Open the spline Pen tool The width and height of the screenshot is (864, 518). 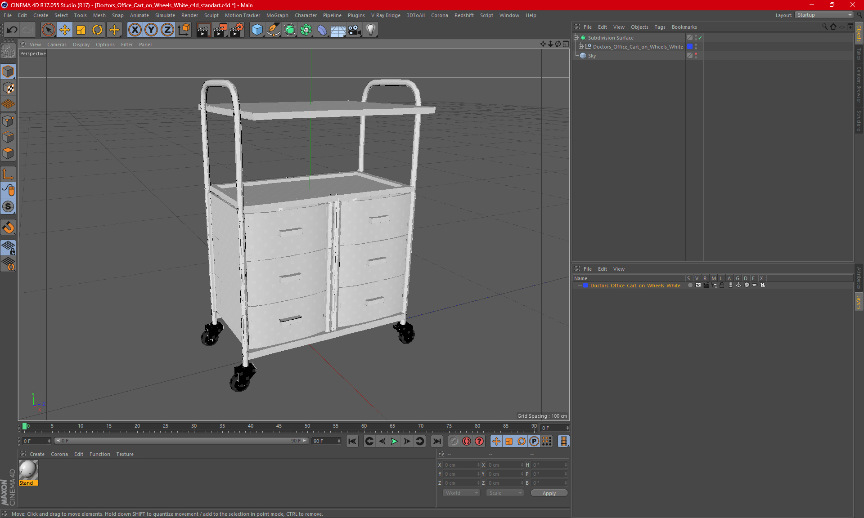(274, 30)
